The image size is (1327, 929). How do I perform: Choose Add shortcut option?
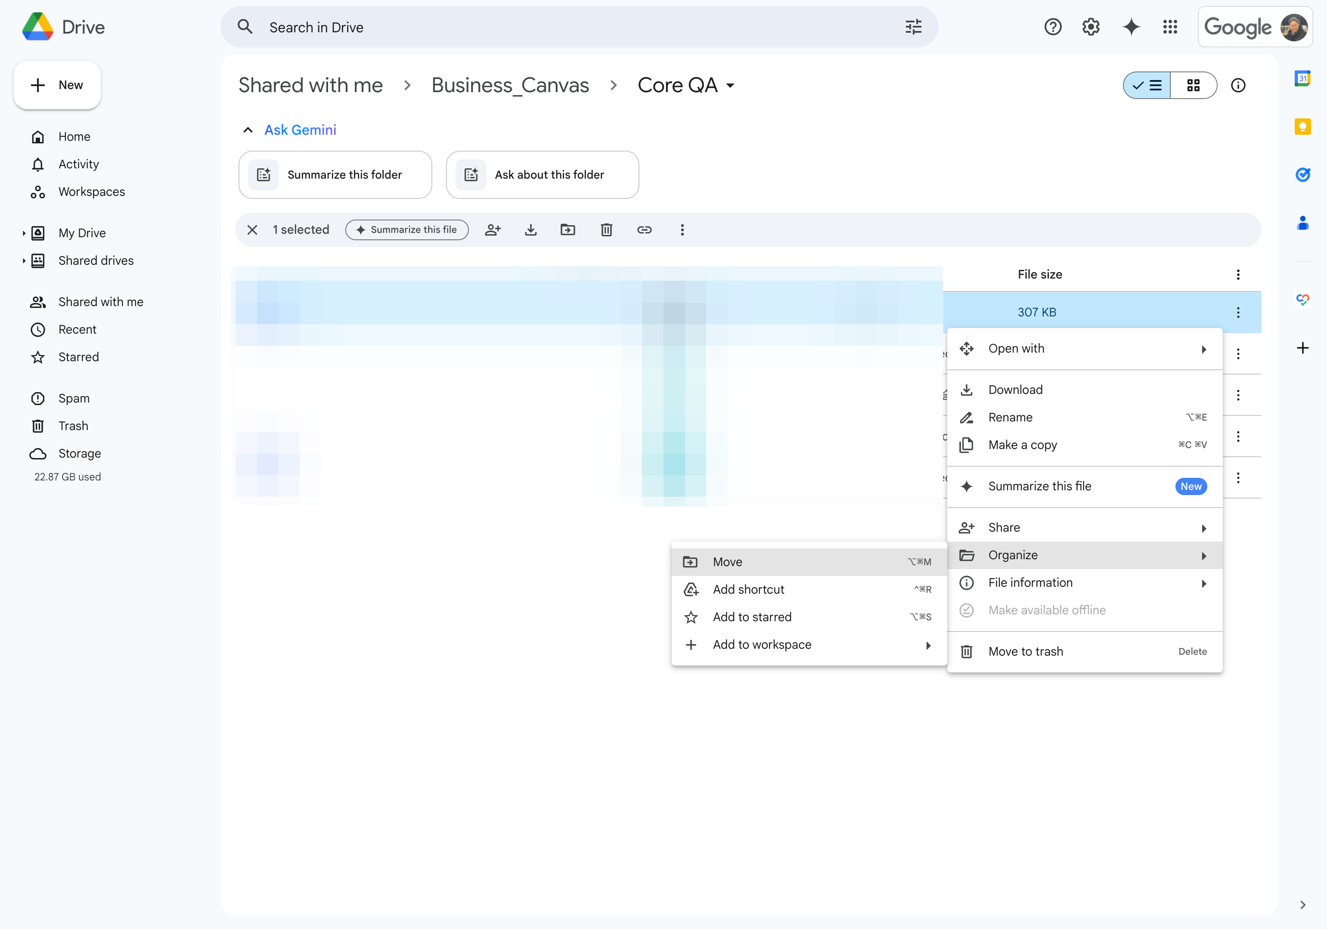pos(809,589)
